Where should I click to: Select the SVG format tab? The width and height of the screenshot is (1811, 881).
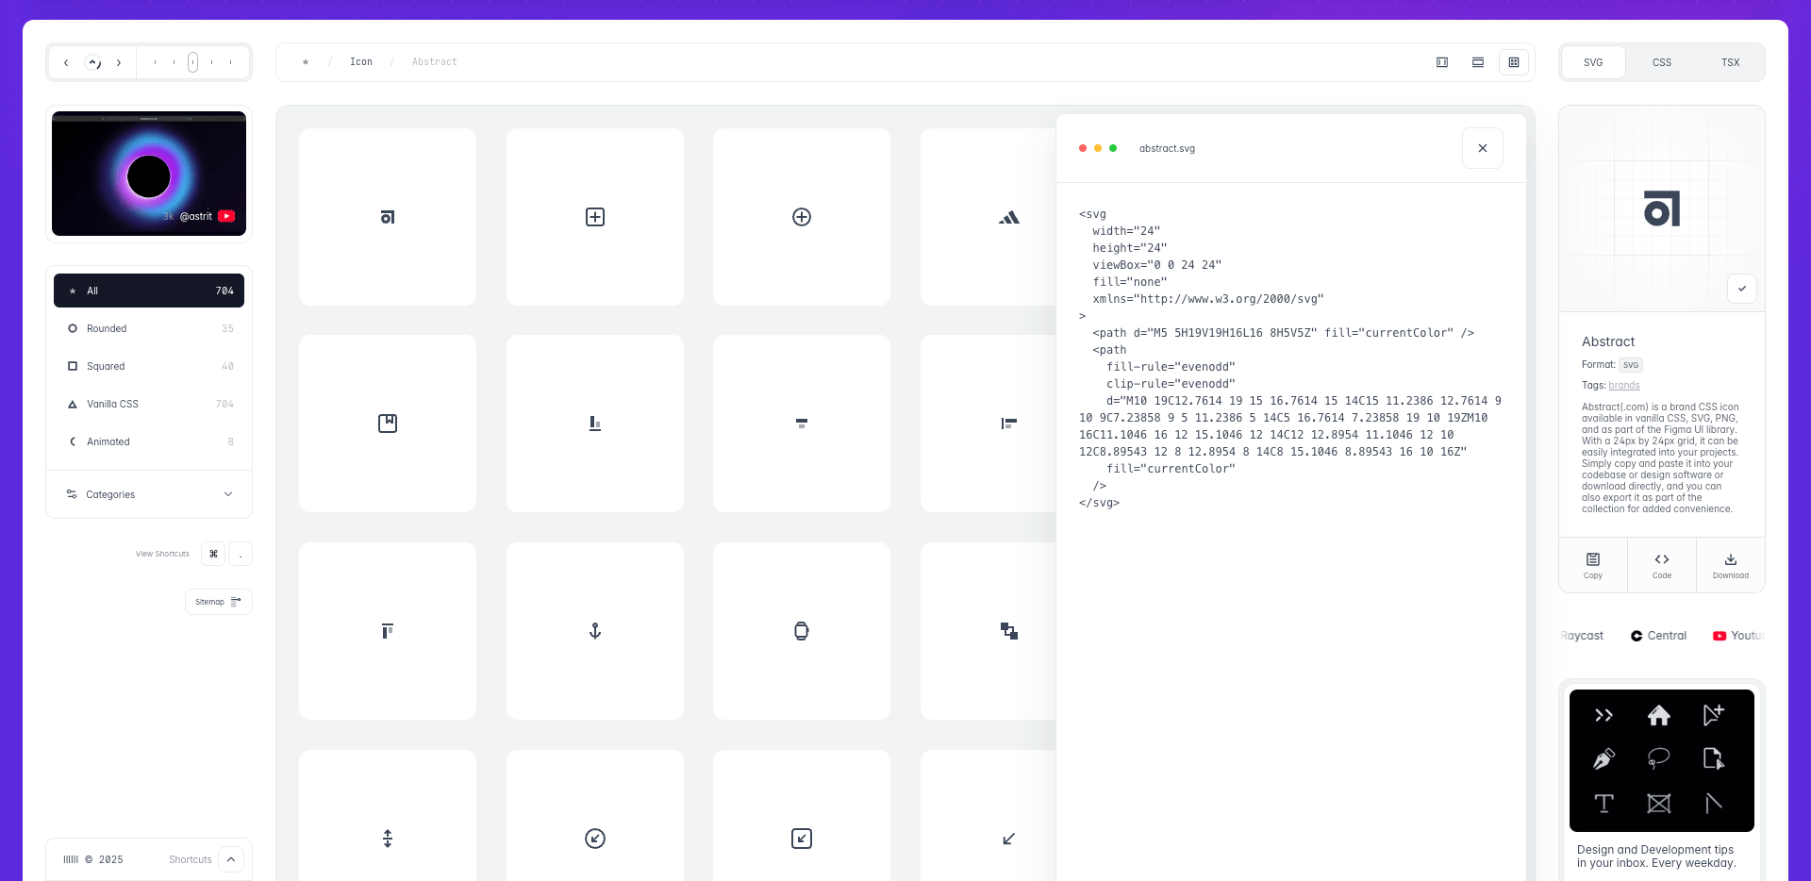[1593, 62]
